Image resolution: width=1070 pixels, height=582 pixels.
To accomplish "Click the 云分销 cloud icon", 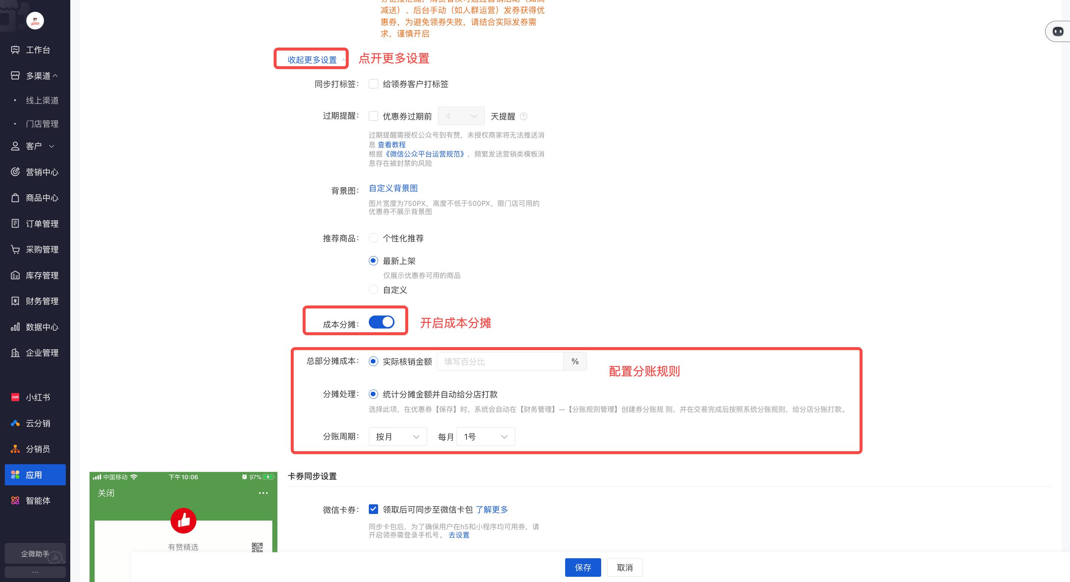I will pos(15,423).
